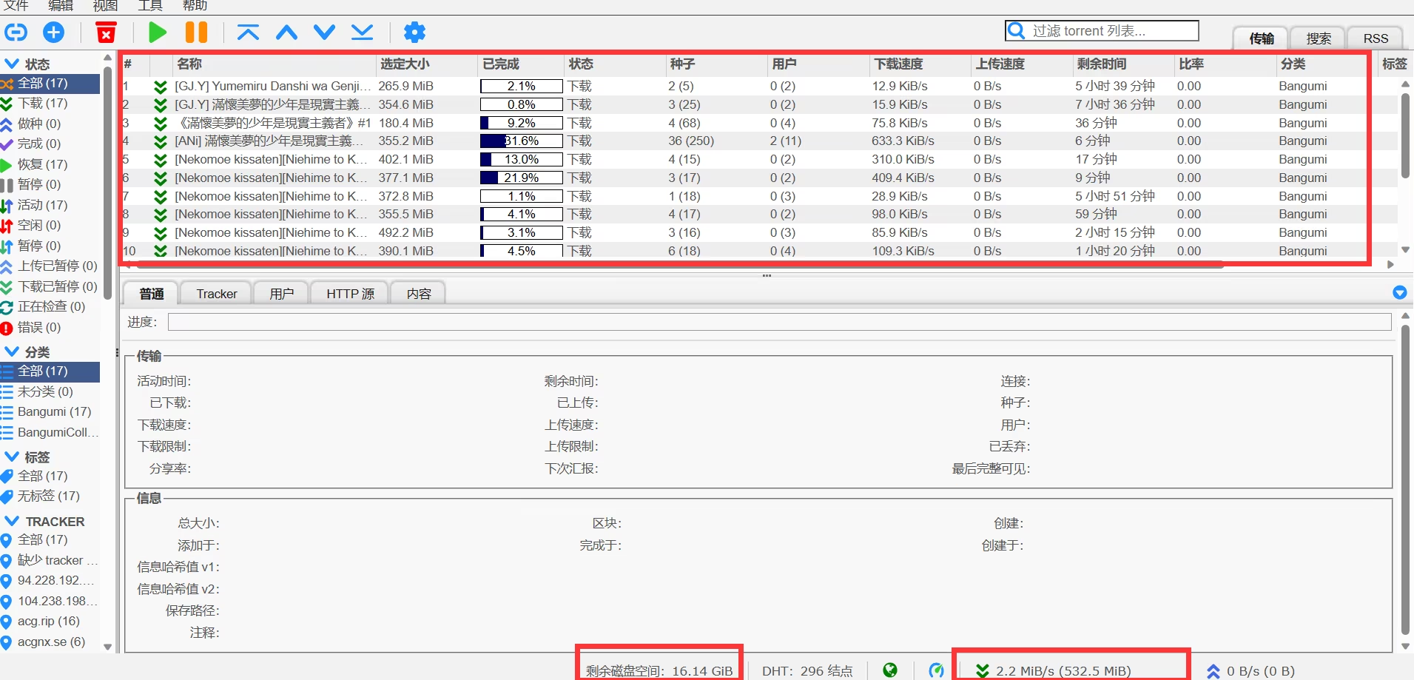
Task: Filter by 空闲 (0) status
Action: (38, 225)
